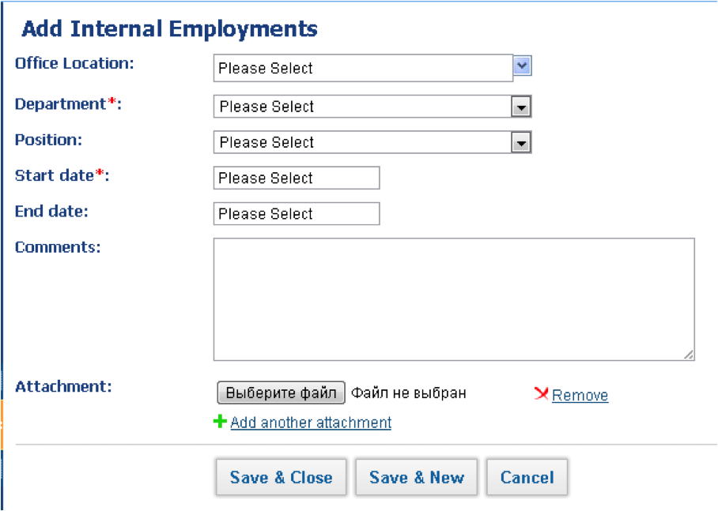Click the Remove attachment link
This screenshot has height=511, width=718.
[580, 395]
